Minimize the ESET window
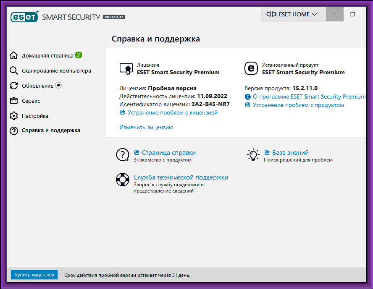 coord(335,14)
